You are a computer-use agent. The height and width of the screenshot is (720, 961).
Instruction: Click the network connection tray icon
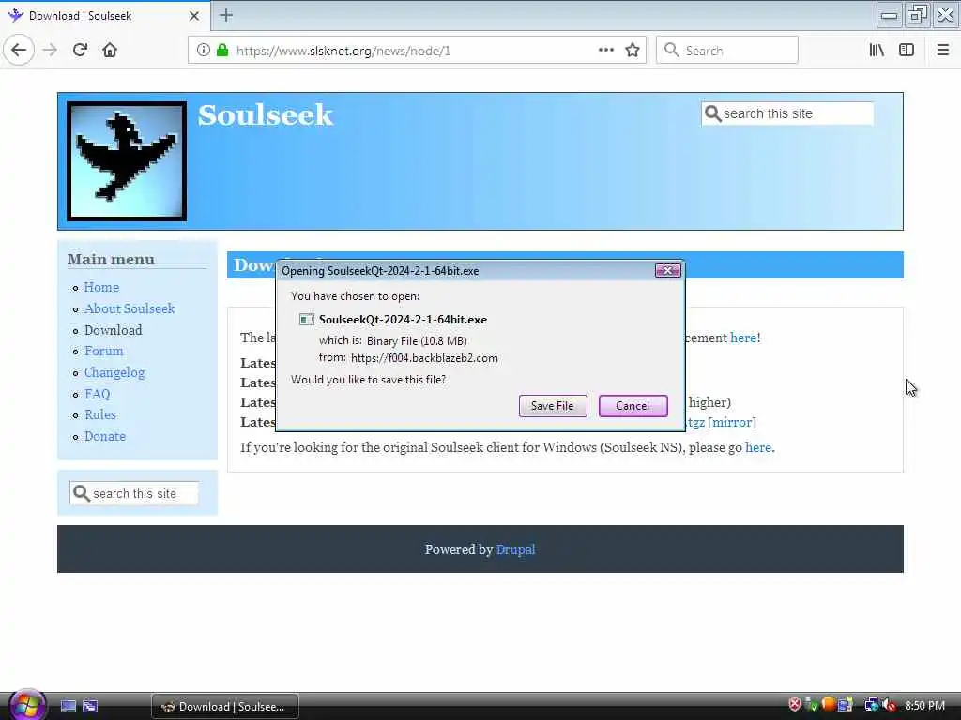click(x=871, y=705)
